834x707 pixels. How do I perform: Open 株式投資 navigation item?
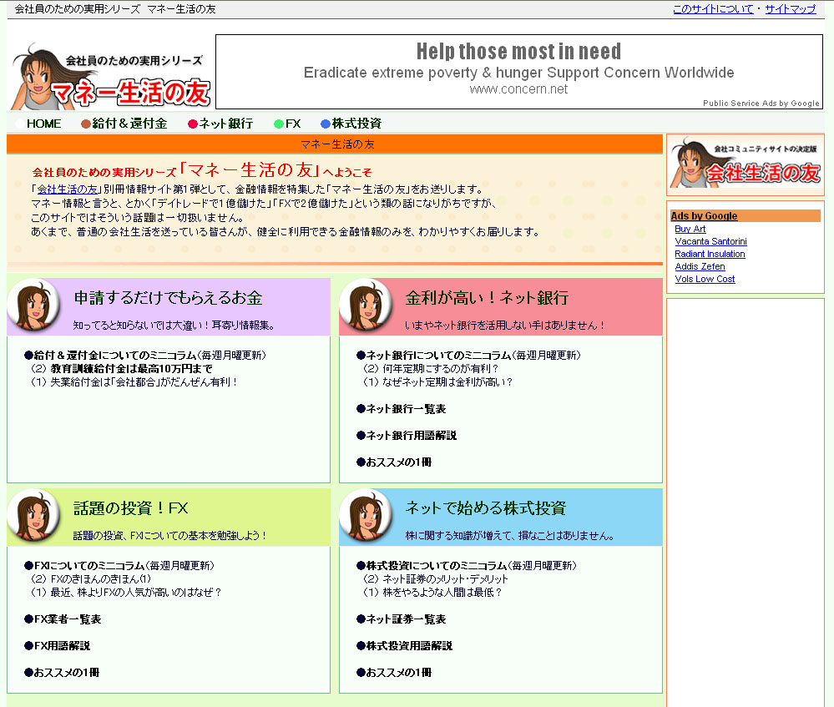point(356,124)
